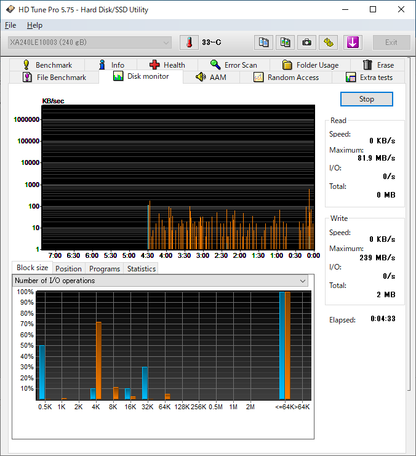Image resolution: width=416 pixels, height=456 pixels.
Task: Open the Info tab
Action: (111, 65)
